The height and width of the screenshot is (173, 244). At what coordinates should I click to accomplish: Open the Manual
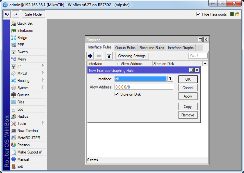(29, 159)
